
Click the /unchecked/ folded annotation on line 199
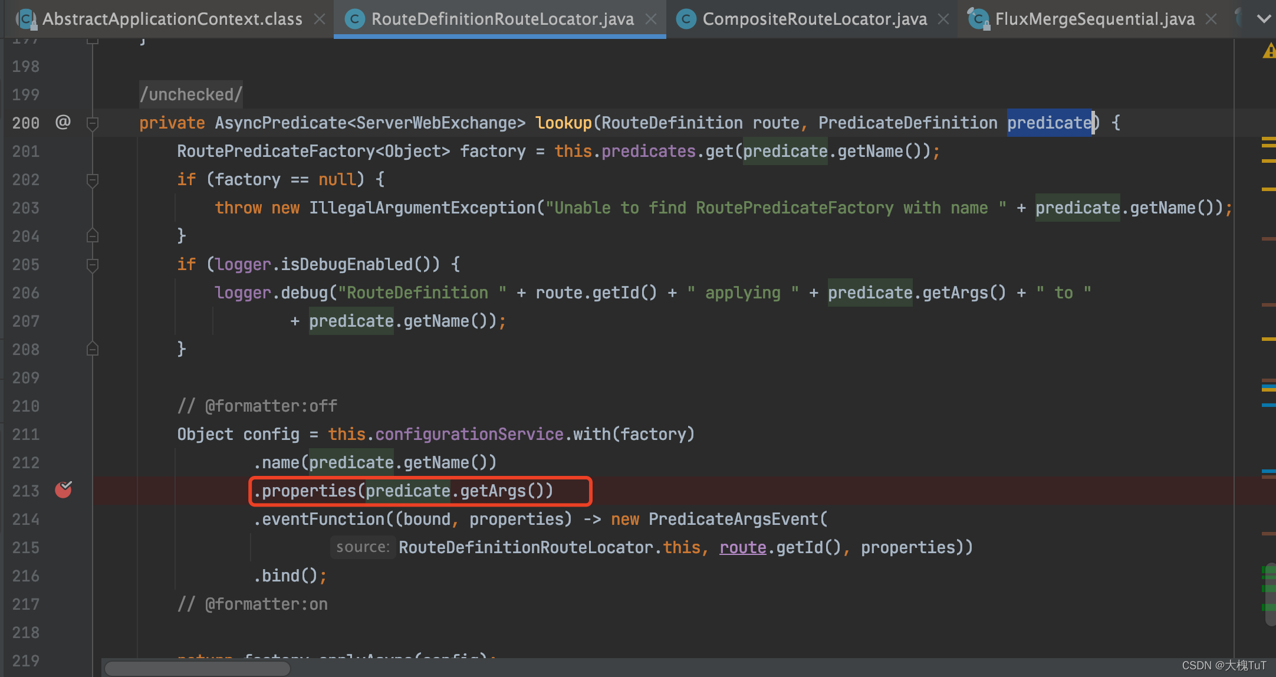(190, 94)
